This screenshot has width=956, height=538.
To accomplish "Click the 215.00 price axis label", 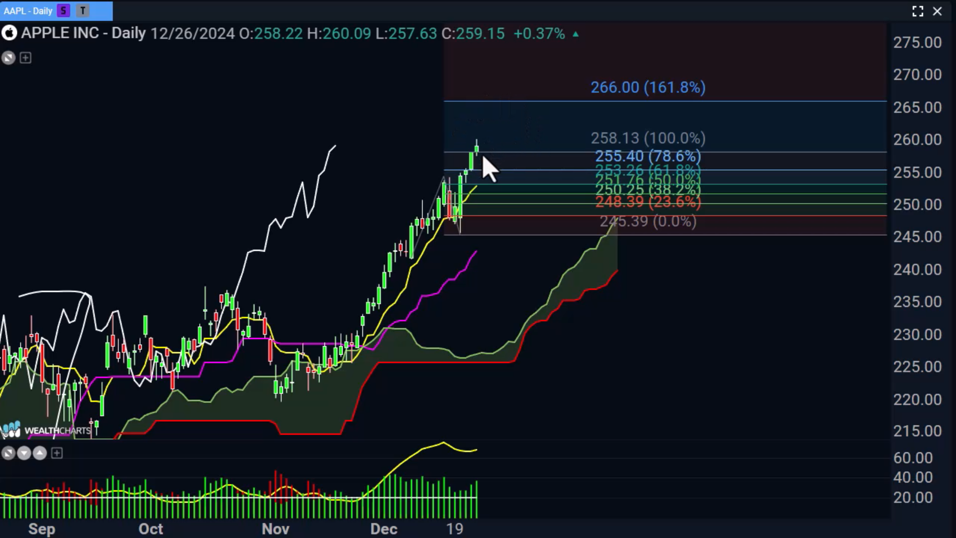I will point(917,431).
